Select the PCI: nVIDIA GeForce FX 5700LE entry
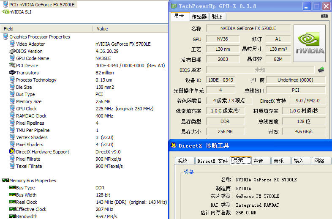This screenshot has height=219, width=332. (42, 5)
